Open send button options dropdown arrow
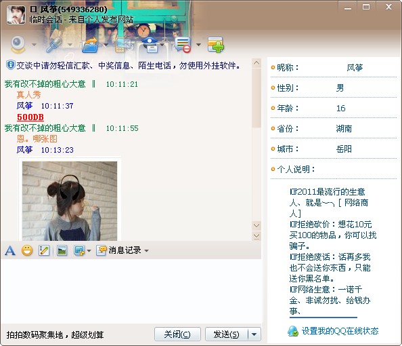This screenshot has height=346, width=402. coord(254,334)
